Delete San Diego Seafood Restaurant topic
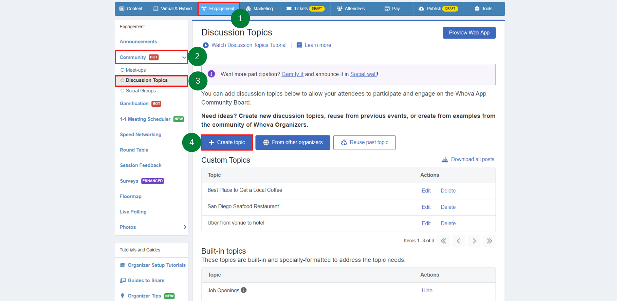Viewport: 617px width, 301px height. coord(448,207)
